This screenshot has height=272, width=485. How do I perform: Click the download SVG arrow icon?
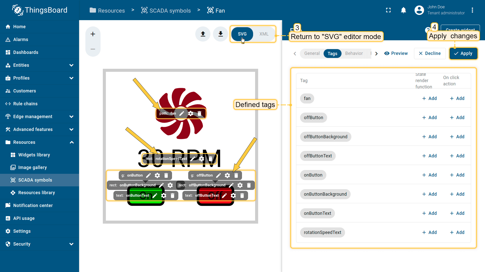click(x=221, y=34)
